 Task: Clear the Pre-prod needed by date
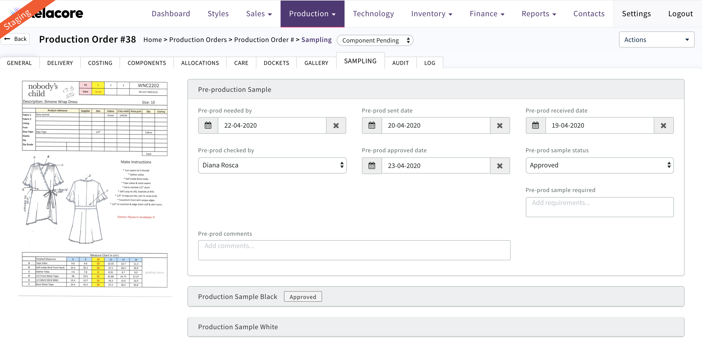(336, 125)
